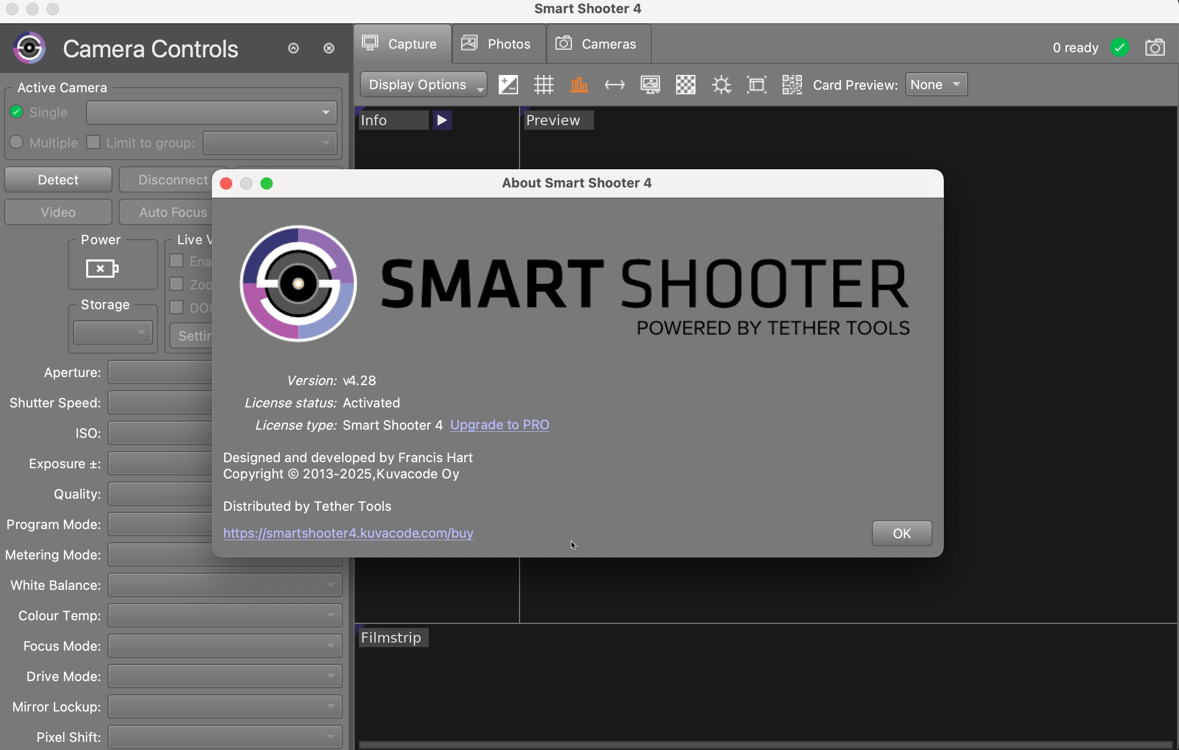Open the Colour Temp dropdown
Screen dimensions: 1179x750
pyautogui.click(x=225, y=616)
